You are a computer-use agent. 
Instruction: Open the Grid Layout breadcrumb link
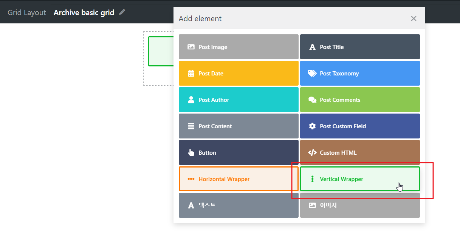[27, 12]
